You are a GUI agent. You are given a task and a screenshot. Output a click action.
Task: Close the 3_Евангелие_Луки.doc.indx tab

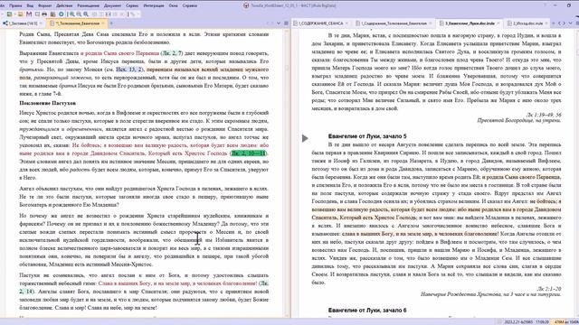click(498, 23)
